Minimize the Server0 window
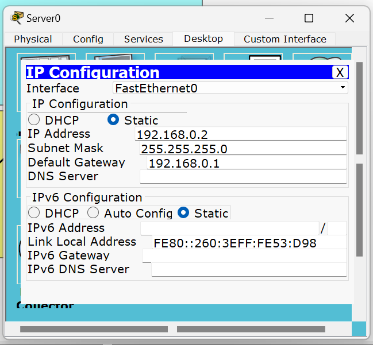Image resolution: width=373 pixels, height=345 pixels. pos(268,18)
